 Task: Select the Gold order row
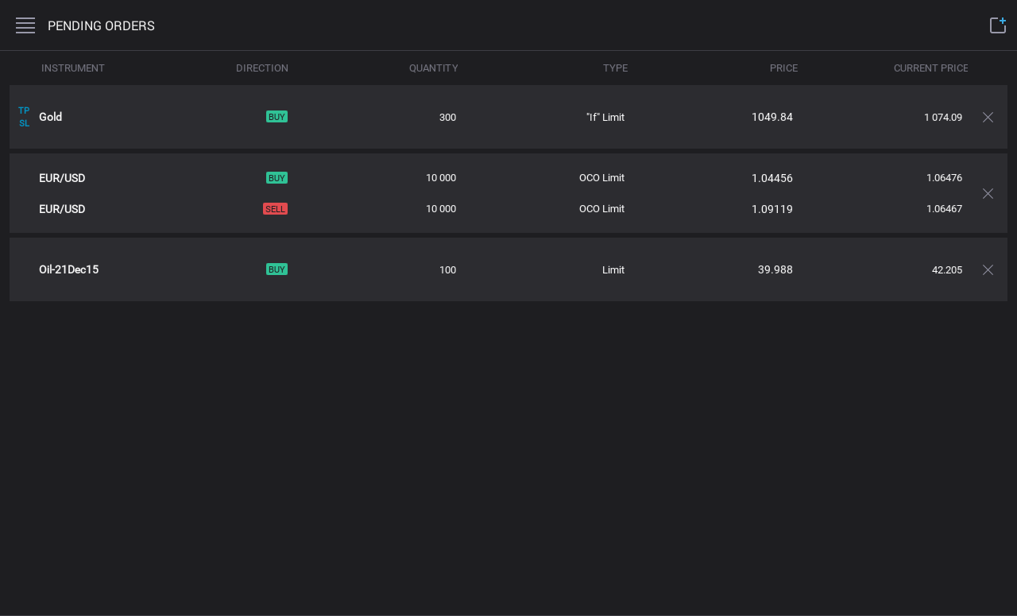[508, 117]
